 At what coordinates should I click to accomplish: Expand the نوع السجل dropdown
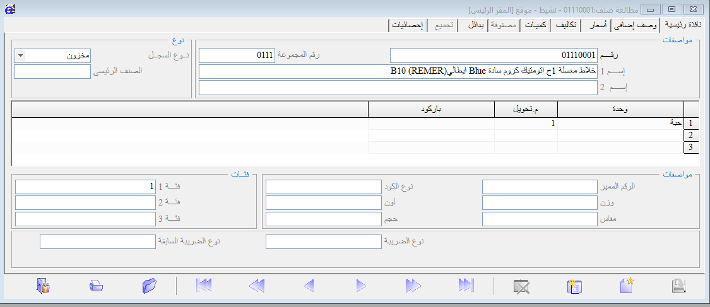pos(20,55)
